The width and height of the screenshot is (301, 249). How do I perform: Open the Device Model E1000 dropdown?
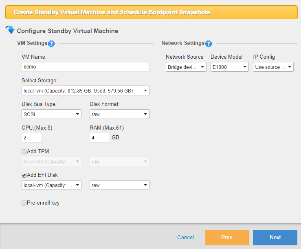pyautogui.click(x=229, y=67)
